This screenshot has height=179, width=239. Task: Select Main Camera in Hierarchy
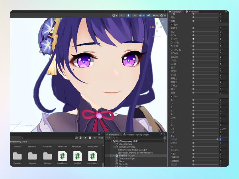click(x=125, y=144)
